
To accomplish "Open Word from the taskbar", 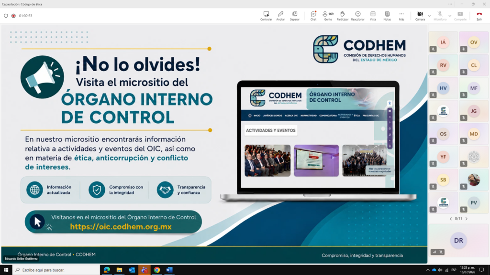I will click(169, 270).
